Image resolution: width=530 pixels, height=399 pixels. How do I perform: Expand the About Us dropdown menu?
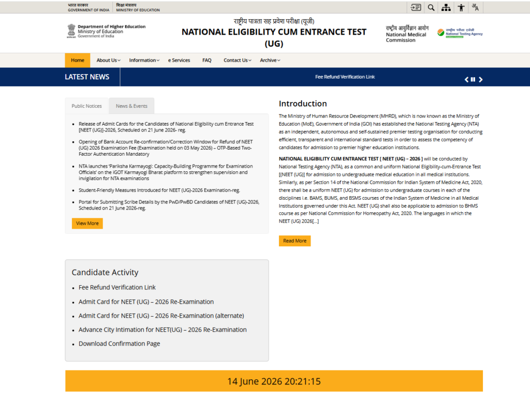109,60
